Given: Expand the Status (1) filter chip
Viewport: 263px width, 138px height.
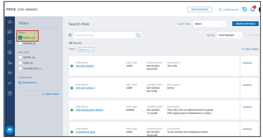Looking at the screenshot, I should (86, 49).
